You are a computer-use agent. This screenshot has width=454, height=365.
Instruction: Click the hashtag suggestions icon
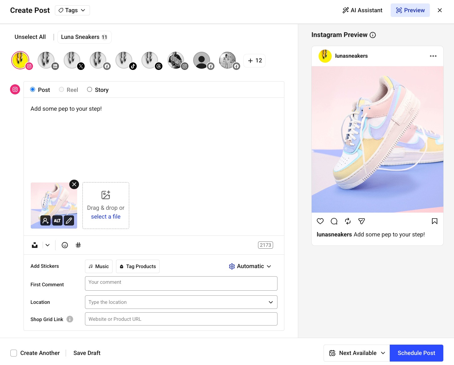click(x=78, y=245)
